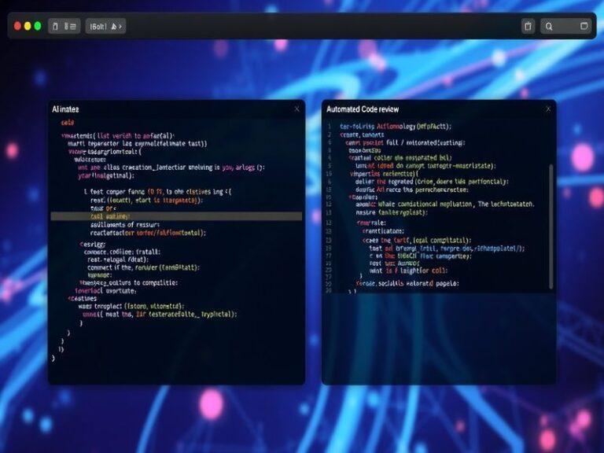Click the yellow minimize window button
Viewport: 604px width, 453px height.
pyautogui.click(x=28, y=26)
